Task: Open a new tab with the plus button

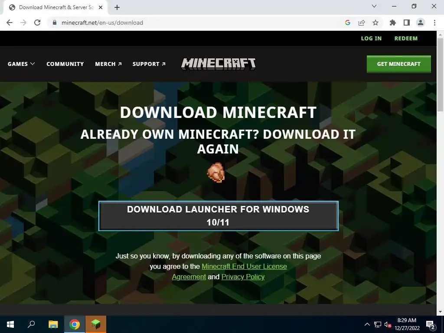Action: [x=117, y=7]
